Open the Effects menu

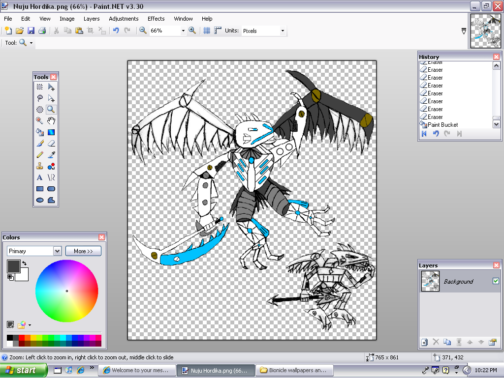click(156, 19)
